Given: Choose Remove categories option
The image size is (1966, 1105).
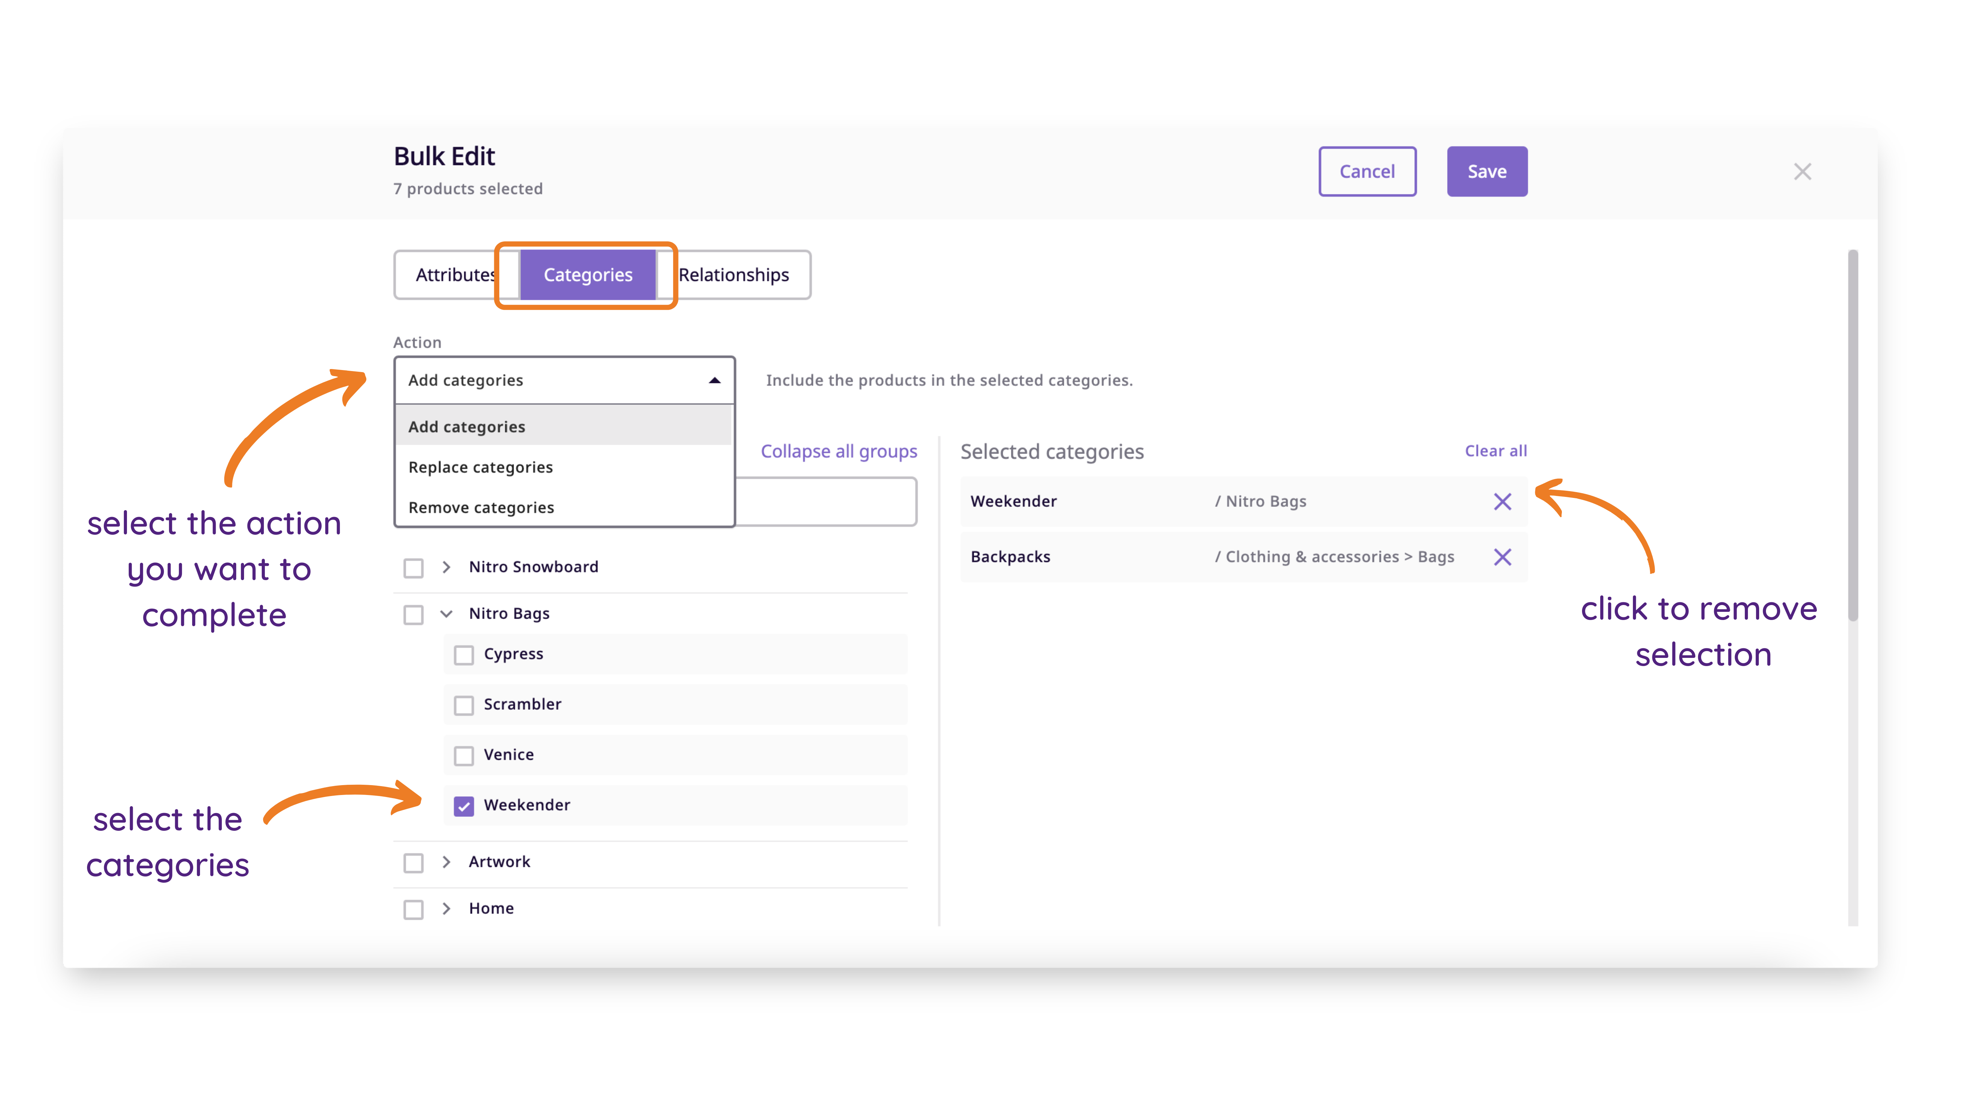Looking at the screenshot, I should (563, 507).
